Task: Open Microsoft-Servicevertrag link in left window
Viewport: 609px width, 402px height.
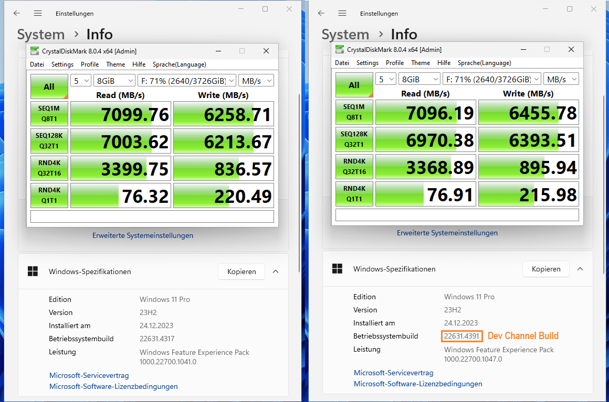Action: click(89, 375)
